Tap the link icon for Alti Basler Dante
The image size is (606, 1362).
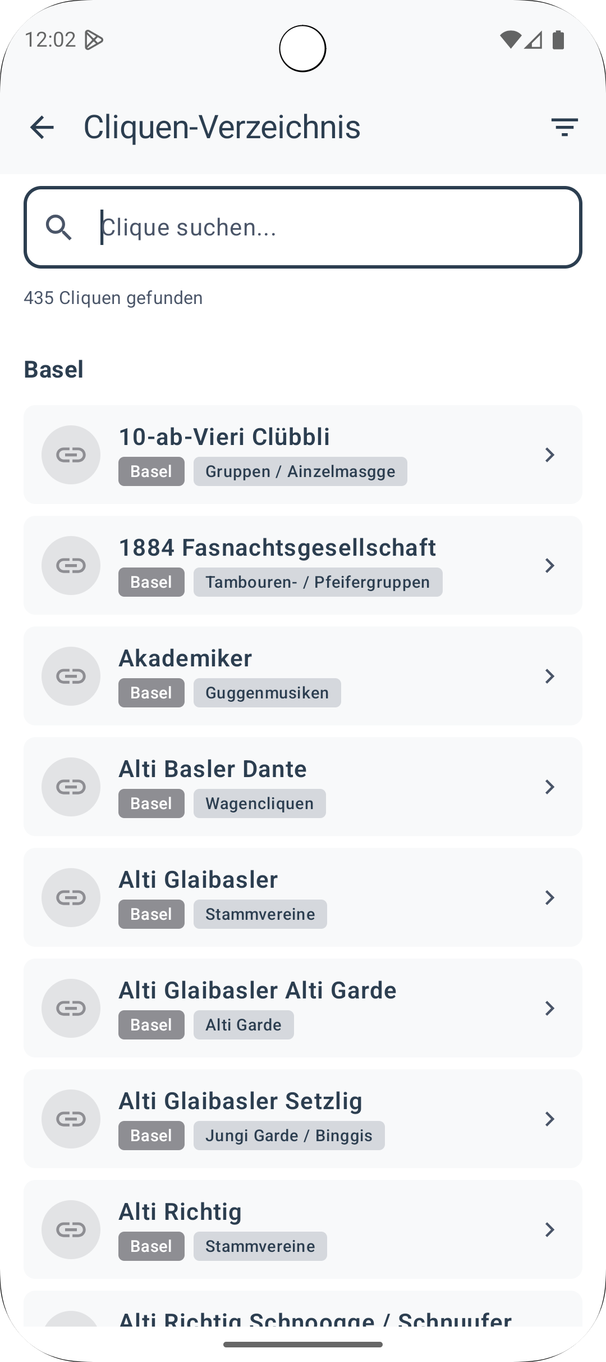(71, 787)
